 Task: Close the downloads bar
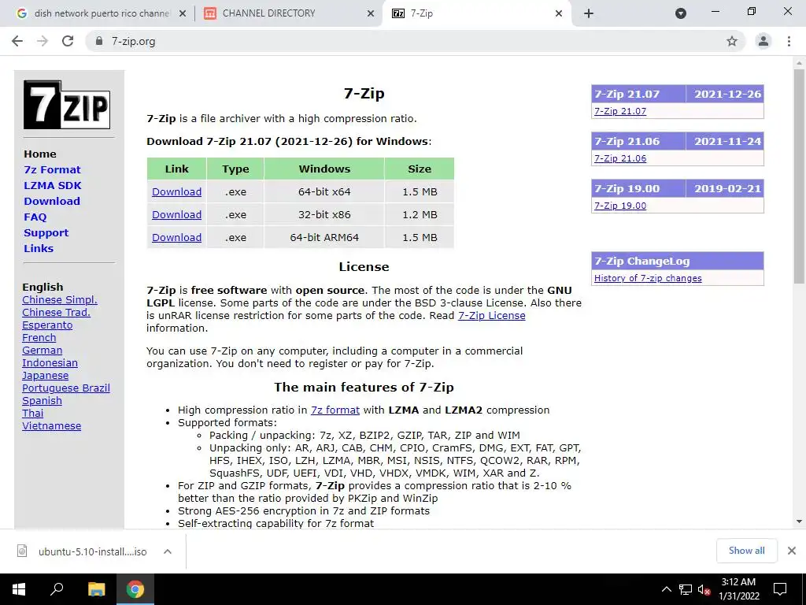click(792, 551)
